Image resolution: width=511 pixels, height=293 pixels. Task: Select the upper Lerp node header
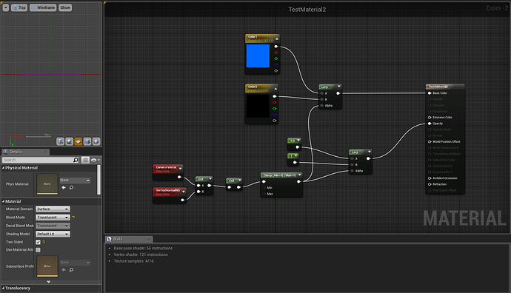pyautogui.click(x=330, y=87)
